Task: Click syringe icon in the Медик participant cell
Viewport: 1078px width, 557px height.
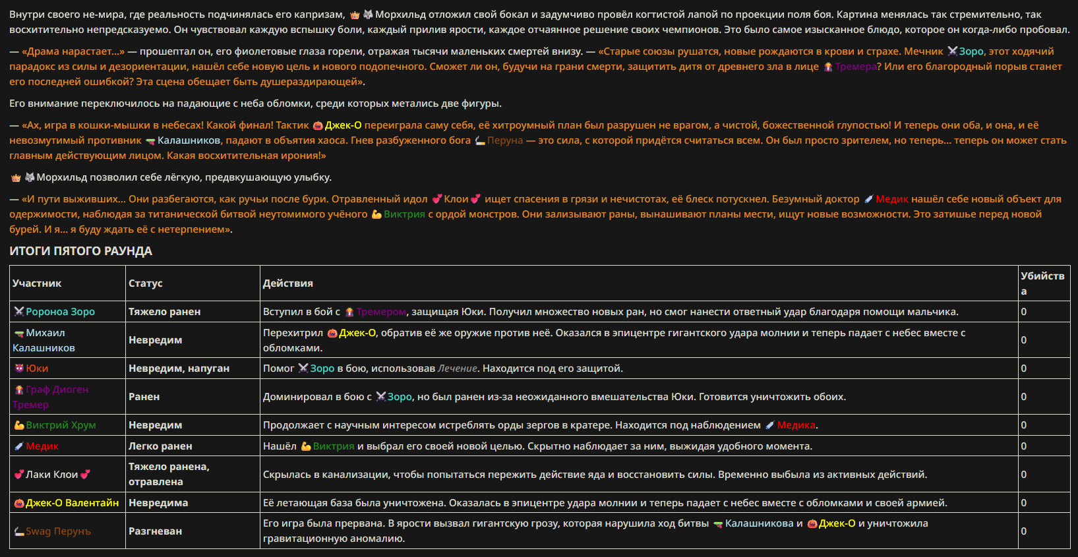Action: pyautogui.click(x=19, y=446)
